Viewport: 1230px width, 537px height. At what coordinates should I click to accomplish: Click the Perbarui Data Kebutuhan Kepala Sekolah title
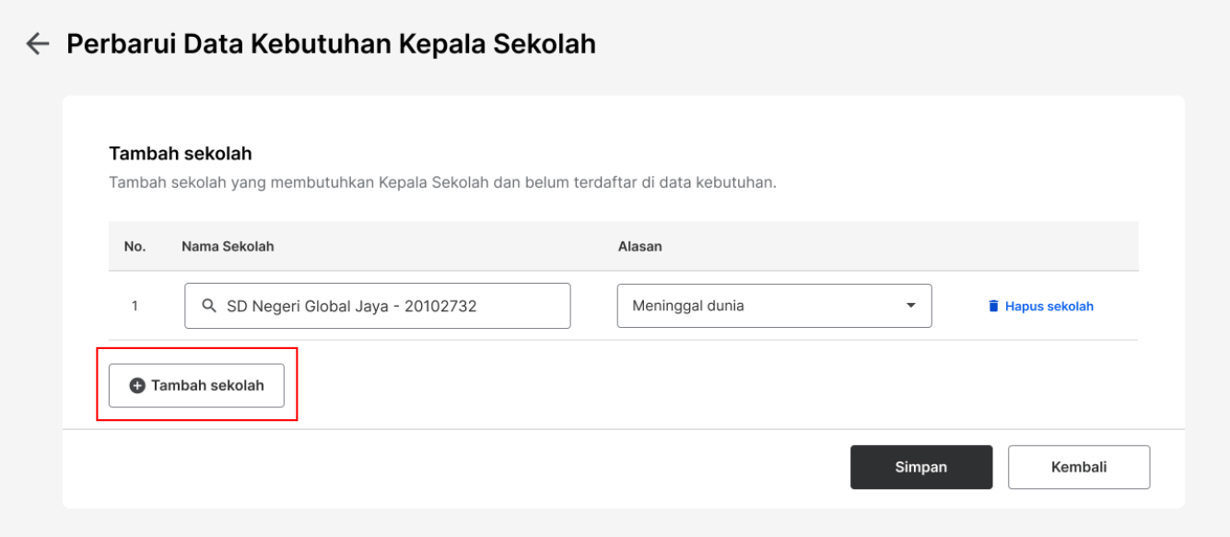(x=331, y=43)
